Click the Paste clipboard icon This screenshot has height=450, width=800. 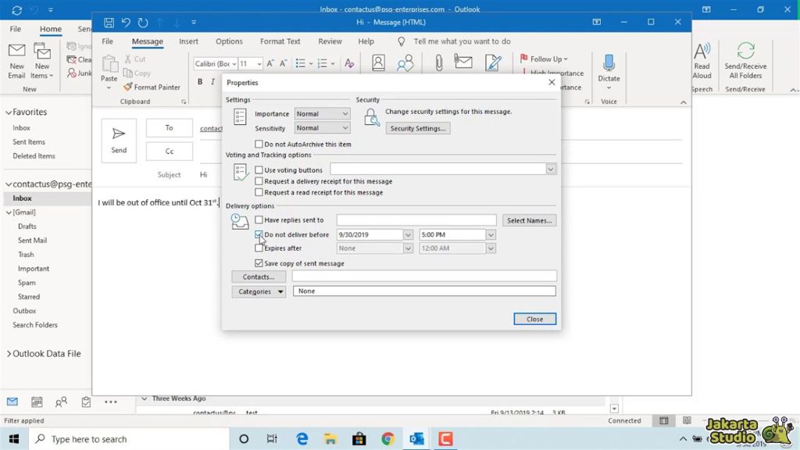(109, 65)
